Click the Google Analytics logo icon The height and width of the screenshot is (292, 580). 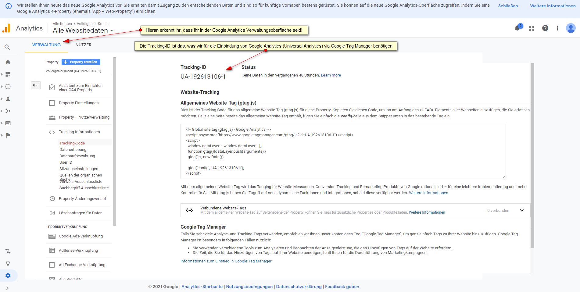6,28
